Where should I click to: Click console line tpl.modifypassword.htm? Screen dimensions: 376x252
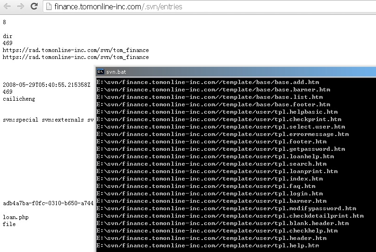tap(227, 208)
